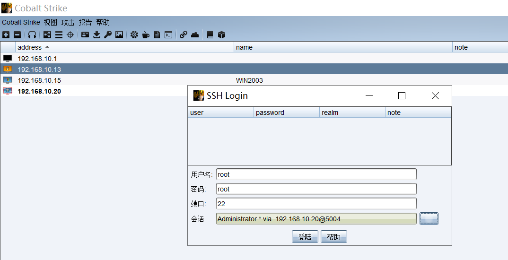Open screenshots via the picture icon
This screenshot has width=508, height=260.
119,35
